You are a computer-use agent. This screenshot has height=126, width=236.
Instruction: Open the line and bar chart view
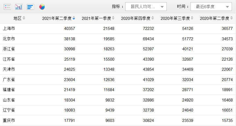coord(19,7)
